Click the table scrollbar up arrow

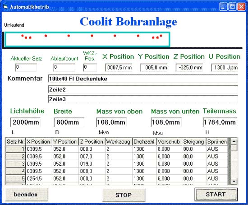234,141
